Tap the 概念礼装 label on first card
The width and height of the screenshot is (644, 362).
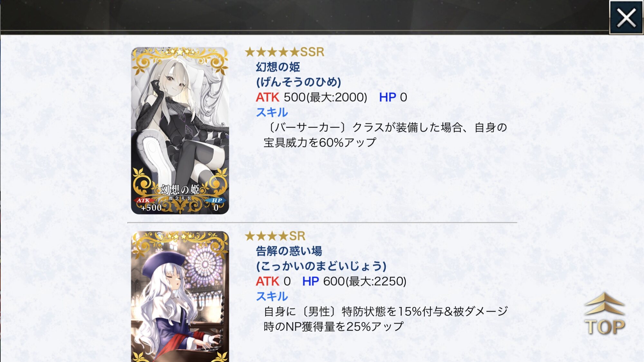180,198
